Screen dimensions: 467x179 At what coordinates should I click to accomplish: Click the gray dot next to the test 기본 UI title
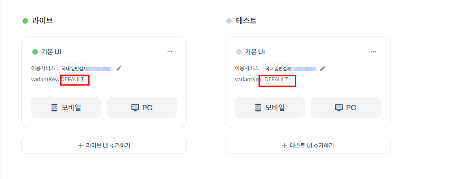pos(238,52)
